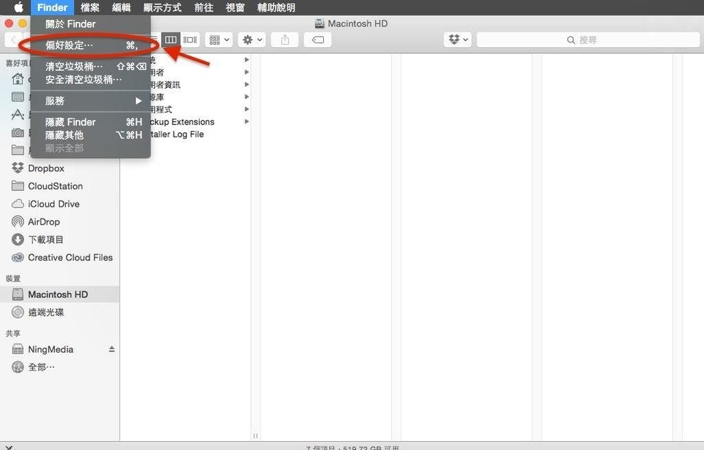Click the Applications sidebar icon
This screenshot has width=704, height=450.
(17, 115)
